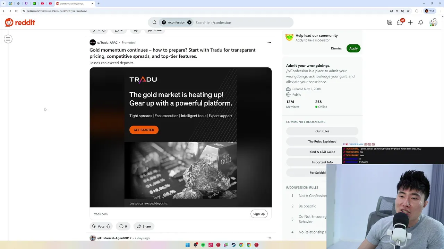
Task: Open comments on the Tradu post
Action: 123,227
